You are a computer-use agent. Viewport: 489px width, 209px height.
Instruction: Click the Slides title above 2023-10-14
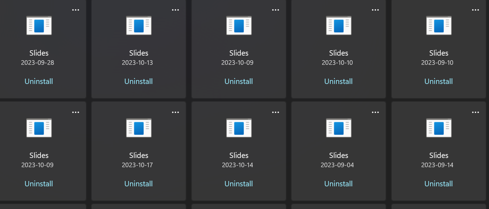click(239, 156)
